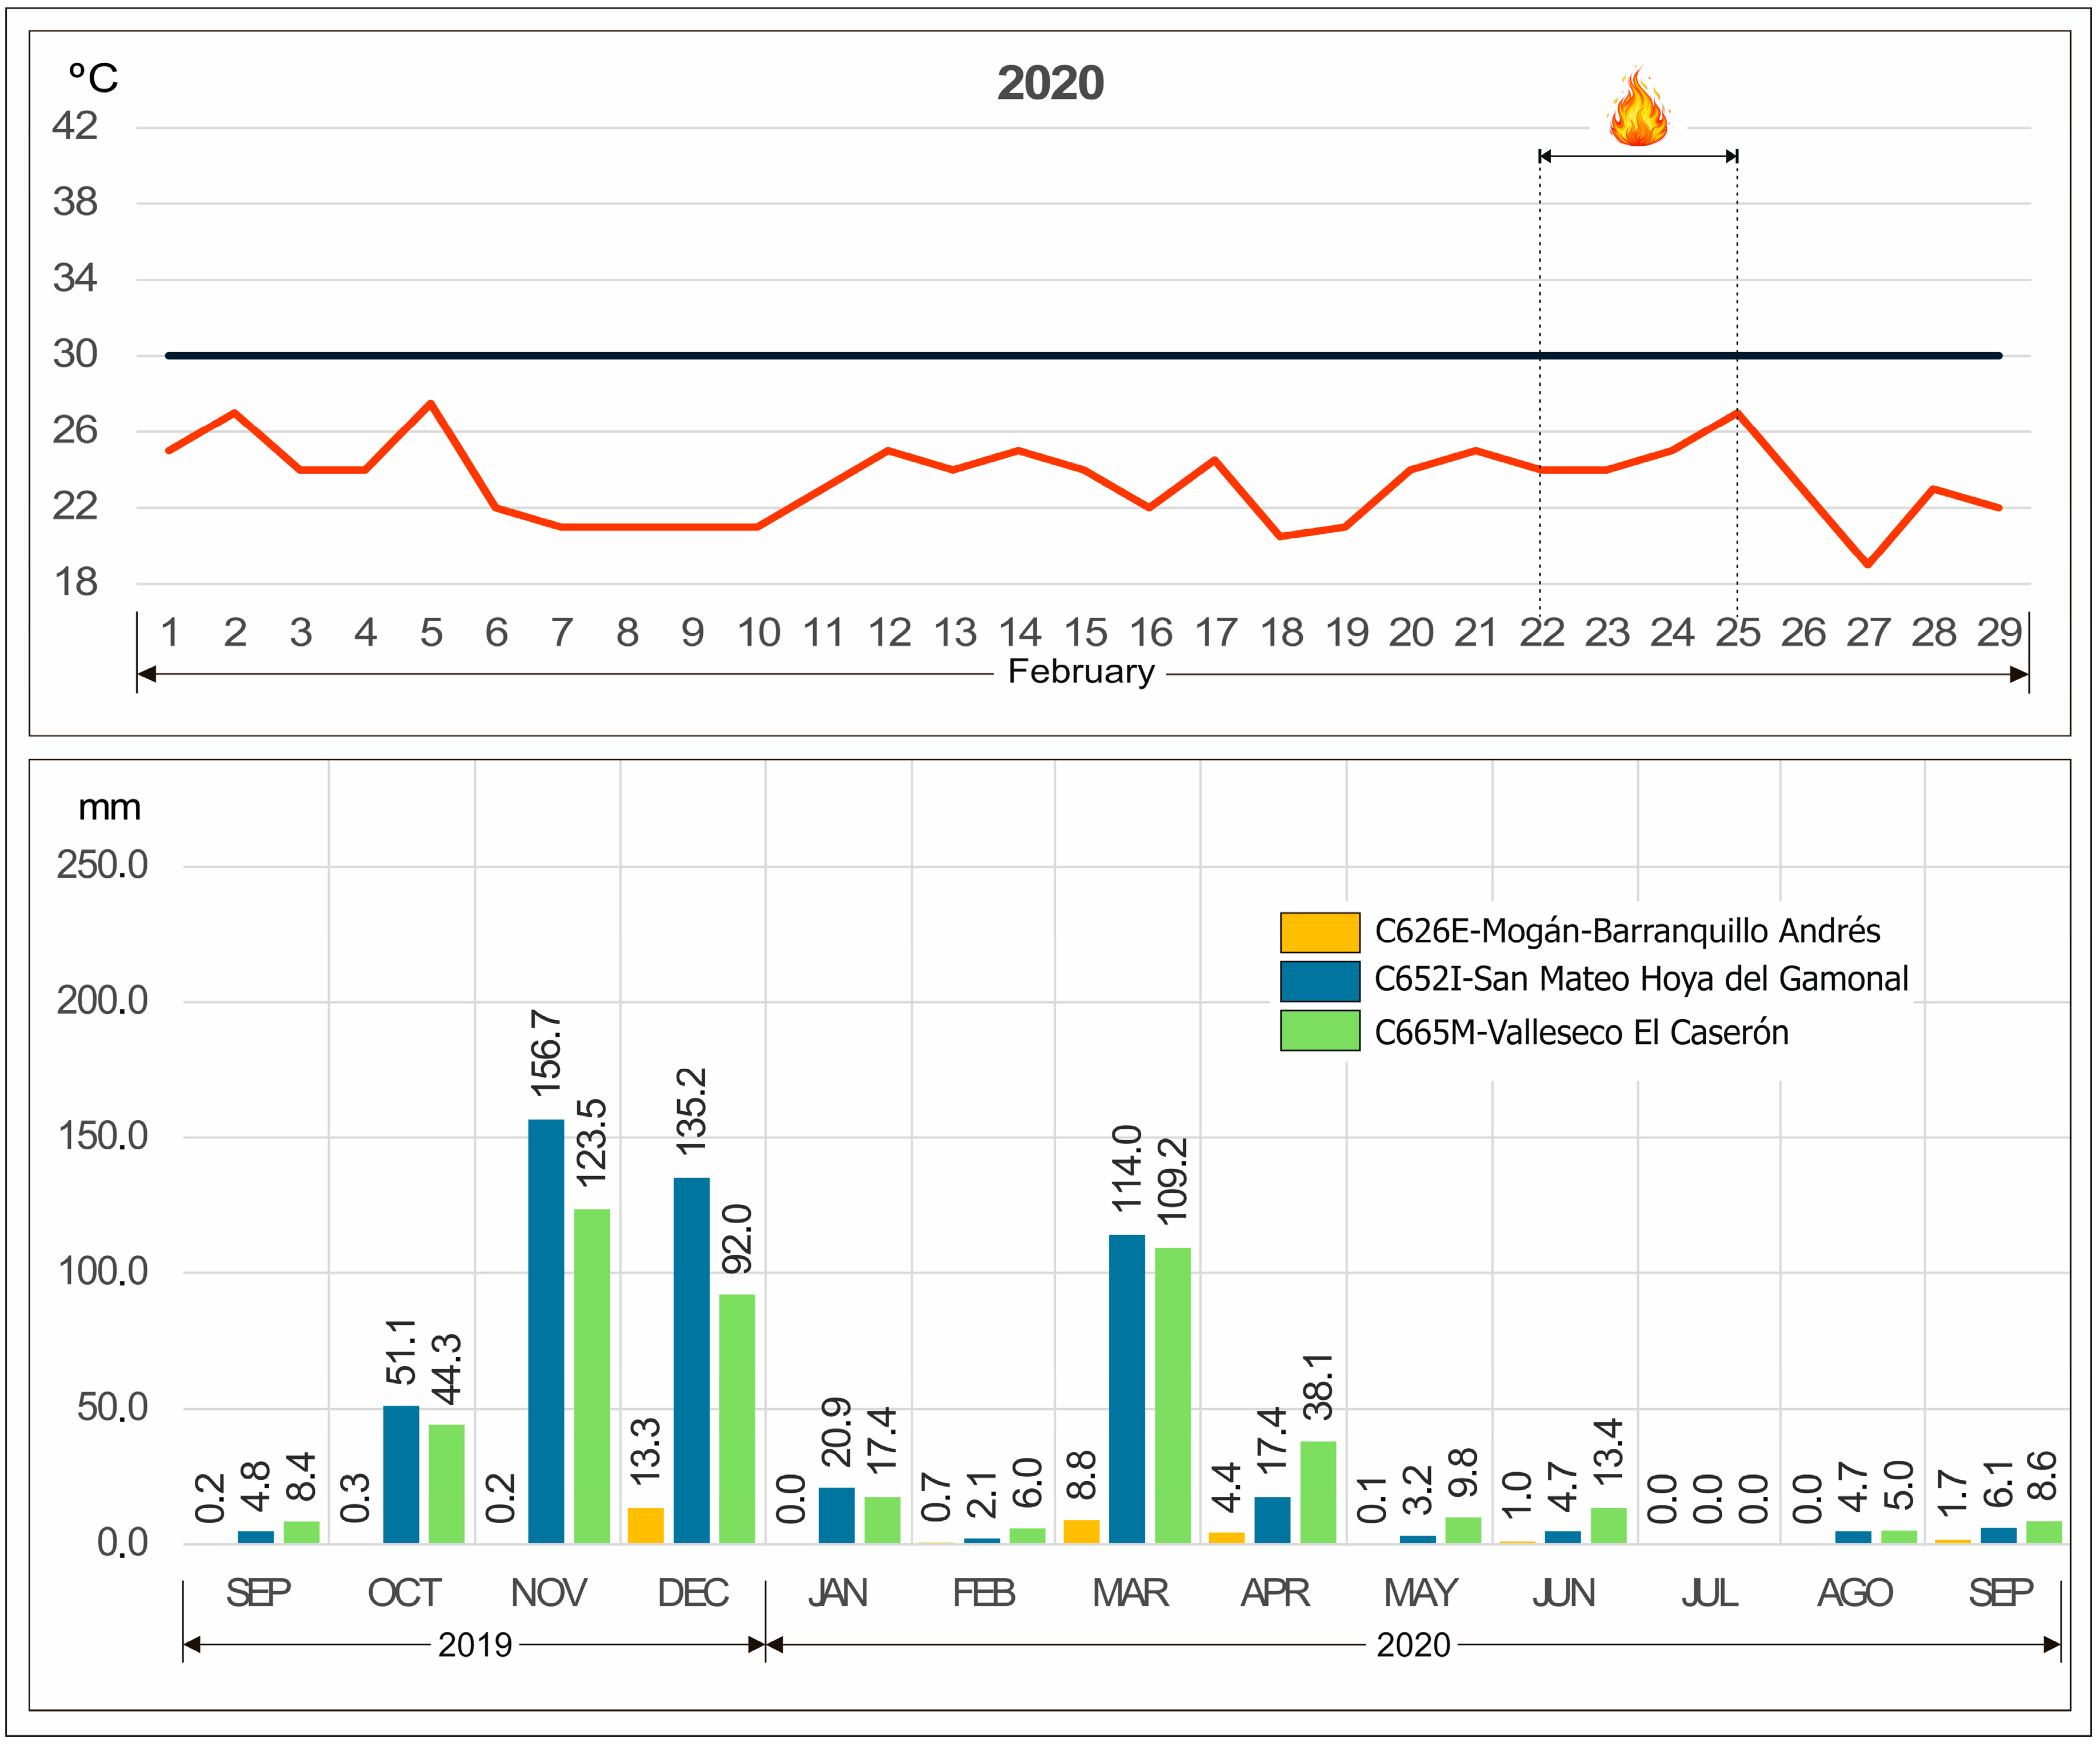
Task: Click the 92.0 bar value label
Action: (x=737, y=1239)
